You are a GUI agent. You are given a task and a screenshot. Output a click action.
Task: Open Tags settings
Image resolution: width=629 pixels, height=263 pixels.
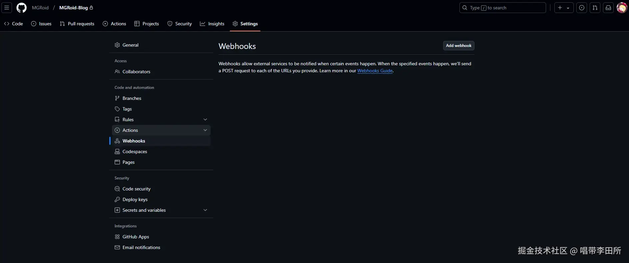click(x=161, y=109)
